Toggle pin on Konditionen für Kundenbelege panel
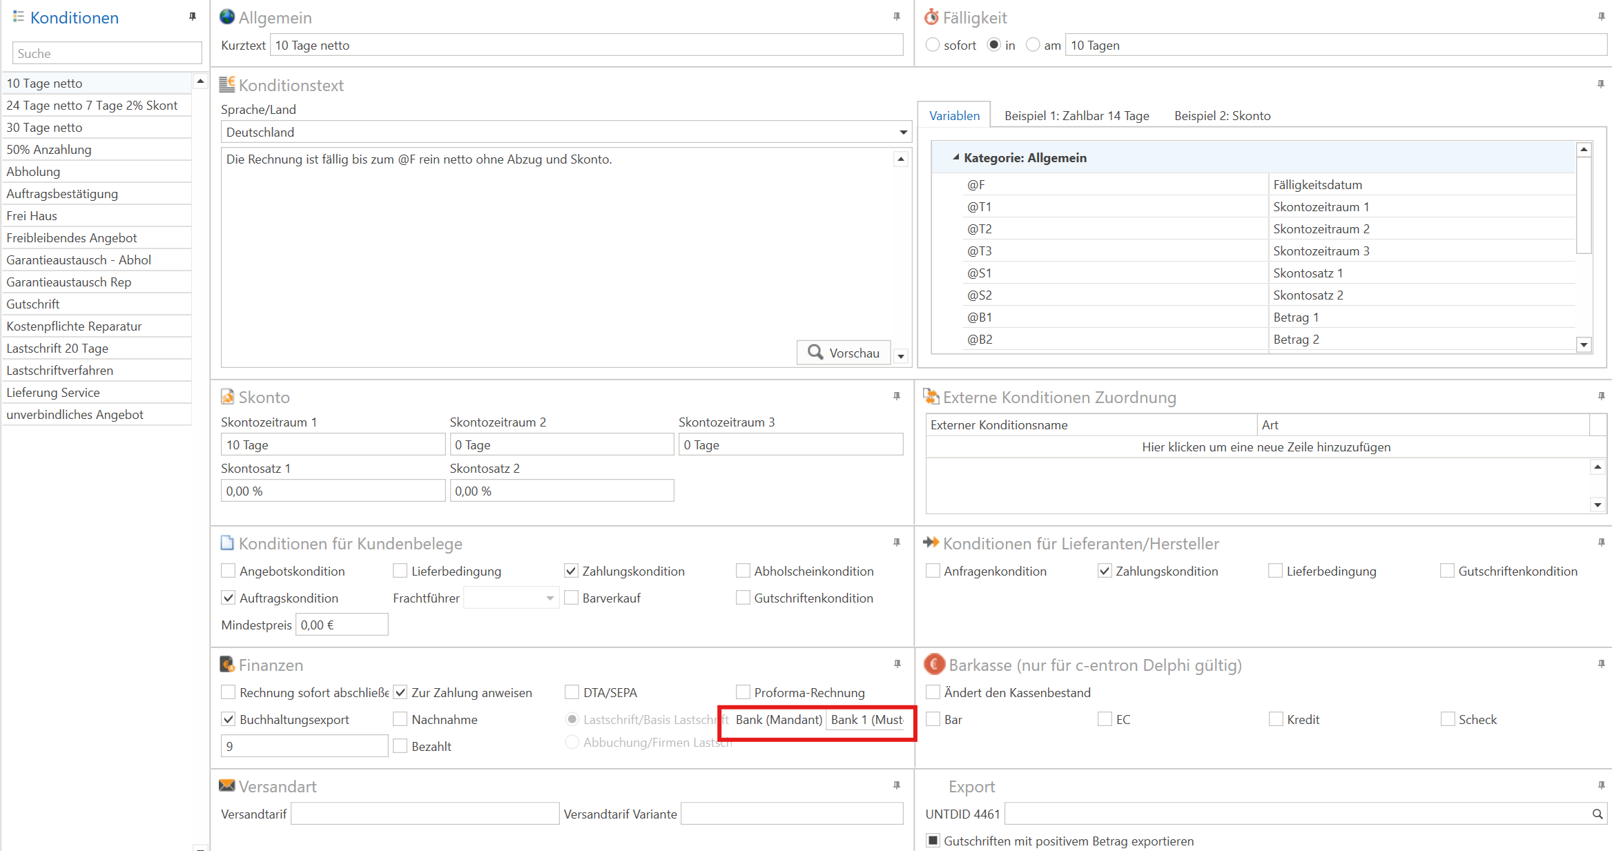 pos(897,542)
